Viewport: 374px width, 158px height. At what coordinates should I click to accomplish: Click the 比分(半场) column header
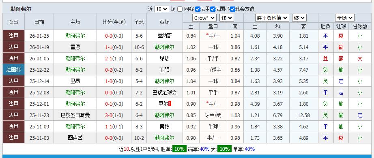pyautogui.click(x=114, y=22)
